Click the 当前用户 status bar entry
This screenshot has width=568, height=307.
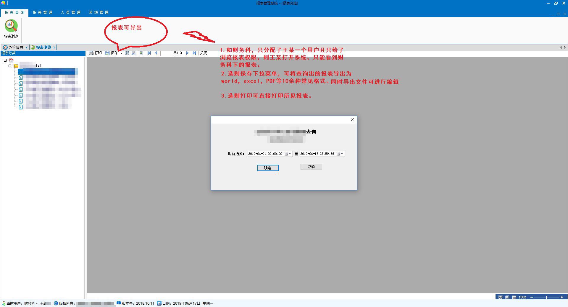27,303
